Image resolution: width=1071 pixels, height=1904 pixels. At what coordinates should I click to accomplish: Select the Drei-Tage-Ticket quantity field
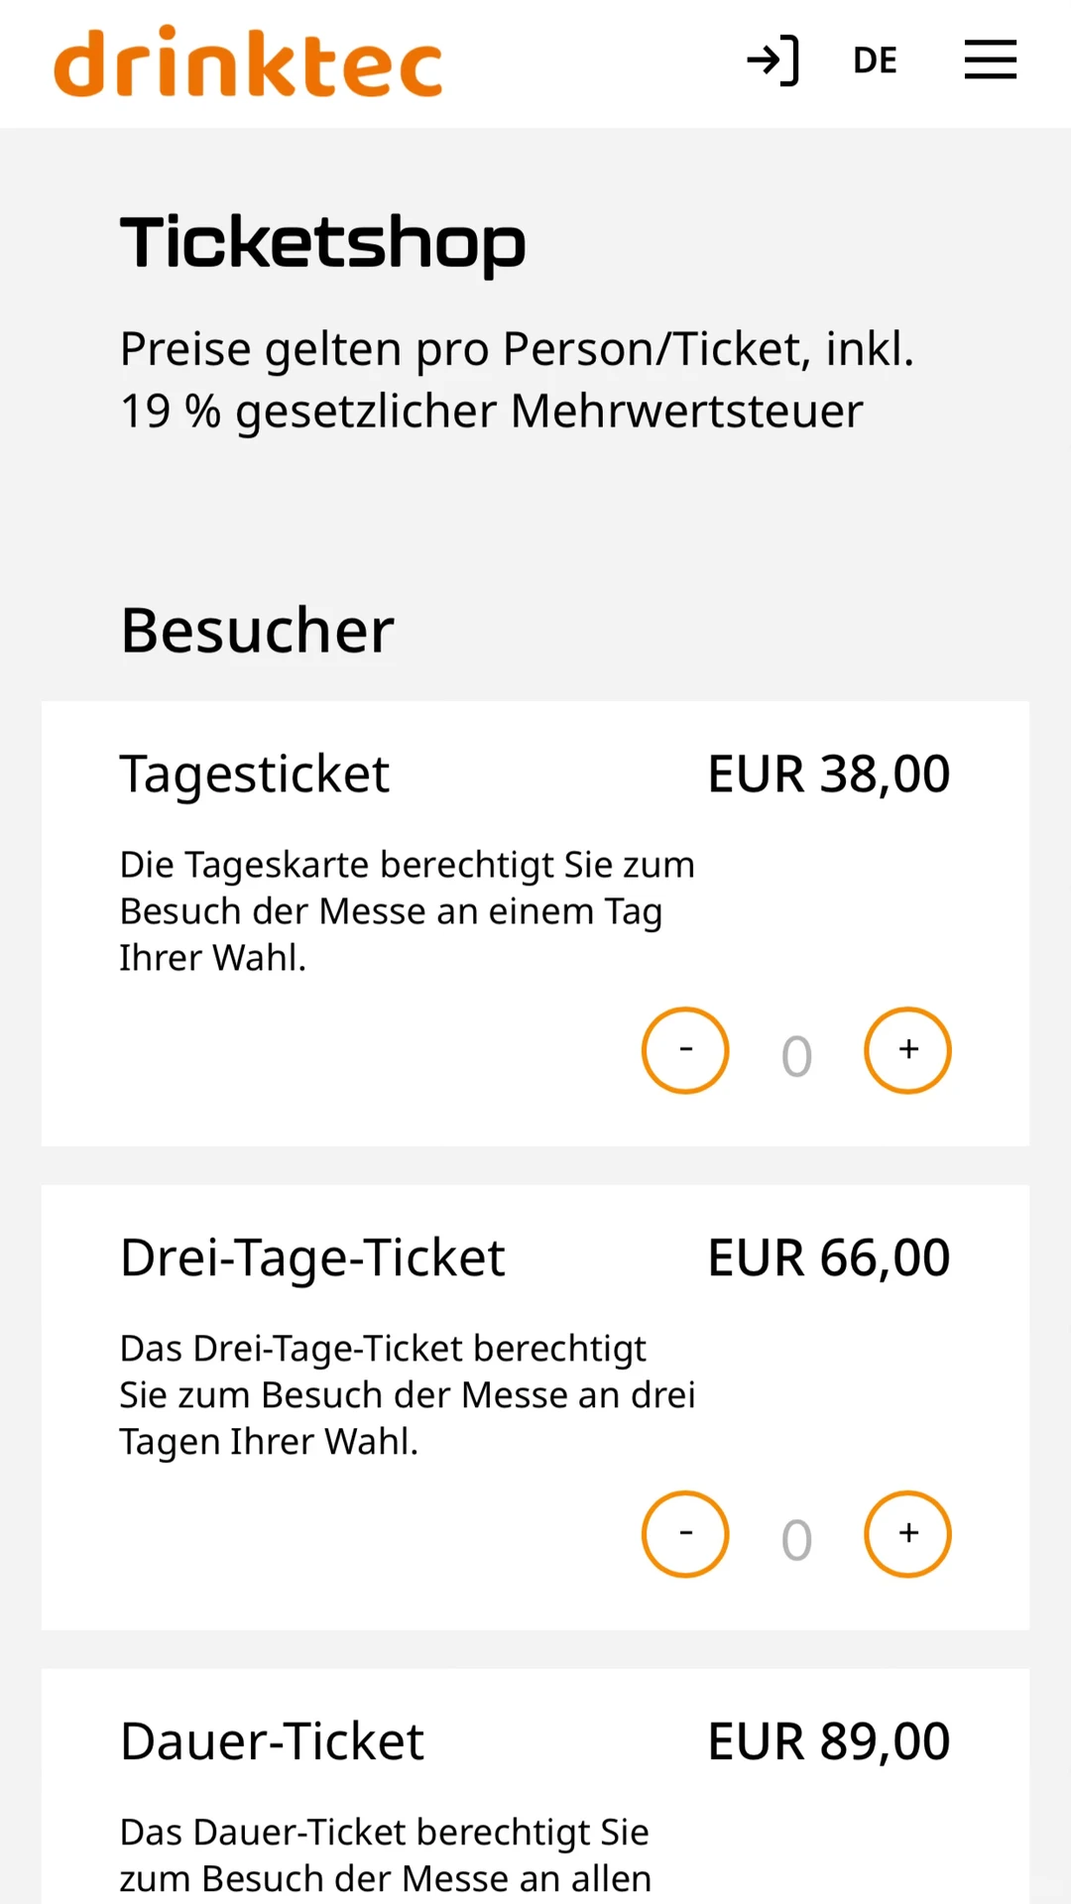(x=796, y=1540)
